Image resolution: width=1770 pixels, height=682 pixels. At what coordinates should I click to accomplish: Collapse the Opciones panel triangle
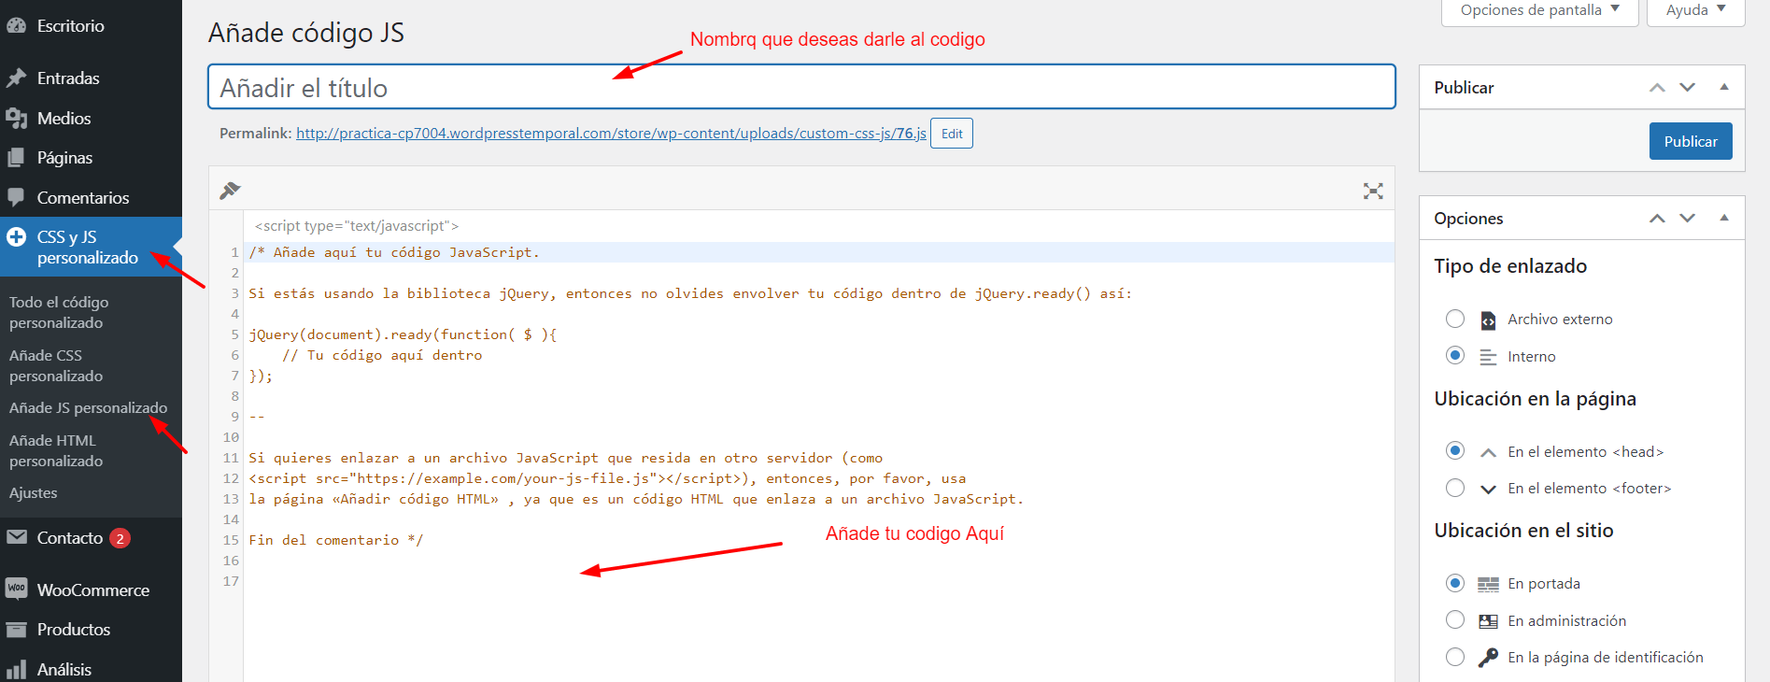coord(1724,218)
